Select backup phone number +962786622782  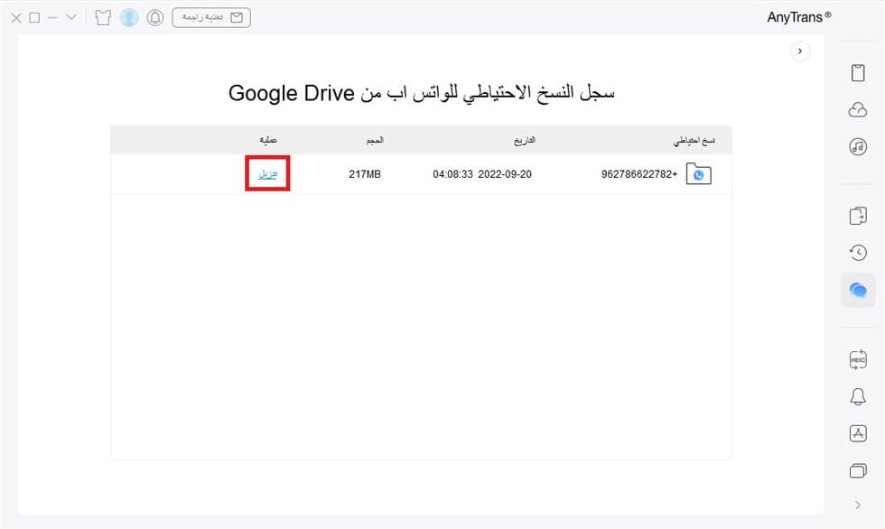[x=639, y=174]
